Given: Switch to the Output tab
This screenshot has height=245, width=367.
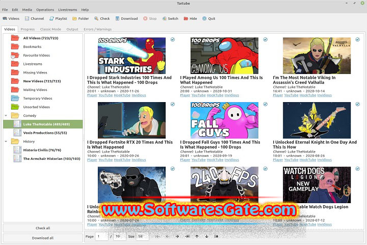Looking at the screenshot, I should tap(72, 29).
